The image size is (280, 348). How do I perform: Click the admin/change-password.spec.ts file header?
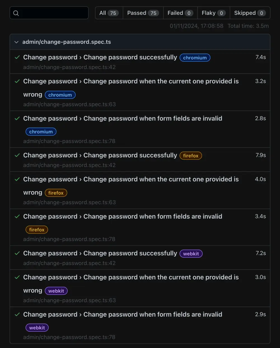(x=67, y=42)
